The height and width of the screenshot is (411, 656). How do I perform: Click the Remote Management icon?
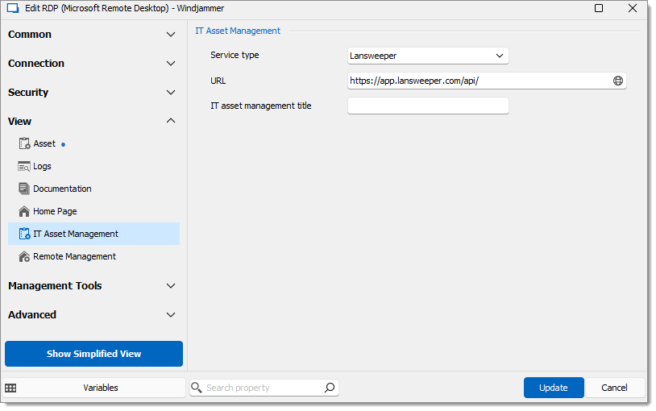(24, 256)
